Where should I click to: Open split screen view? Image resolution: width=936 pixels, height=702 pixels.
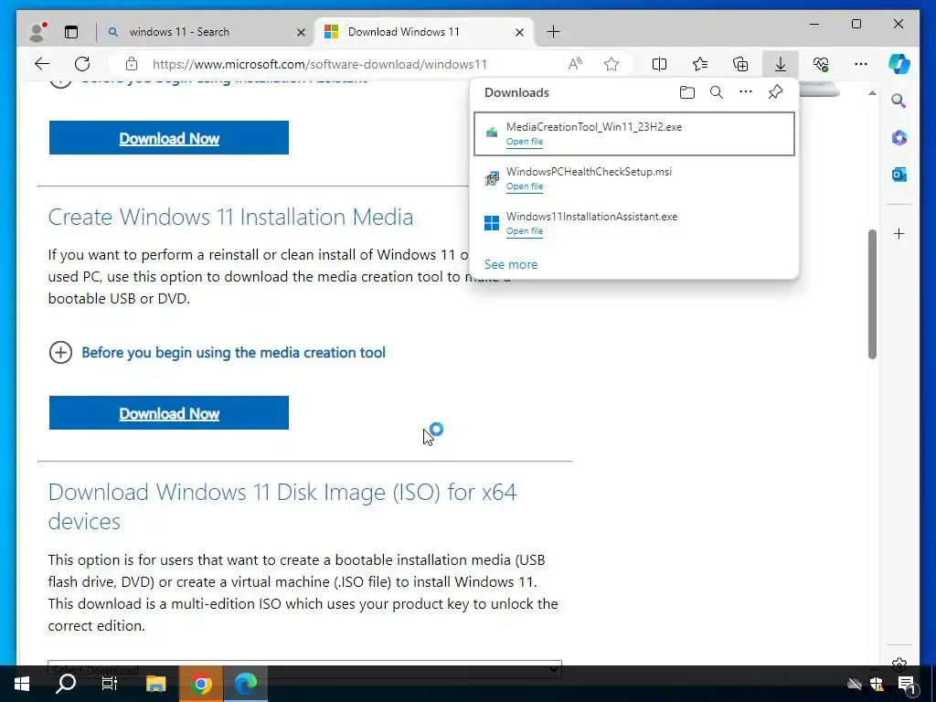click(660, 64)
